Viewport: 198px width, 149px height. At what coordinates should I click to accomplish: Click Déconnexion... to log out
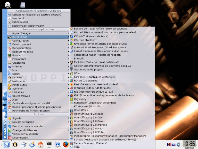[x=38, y=138]
